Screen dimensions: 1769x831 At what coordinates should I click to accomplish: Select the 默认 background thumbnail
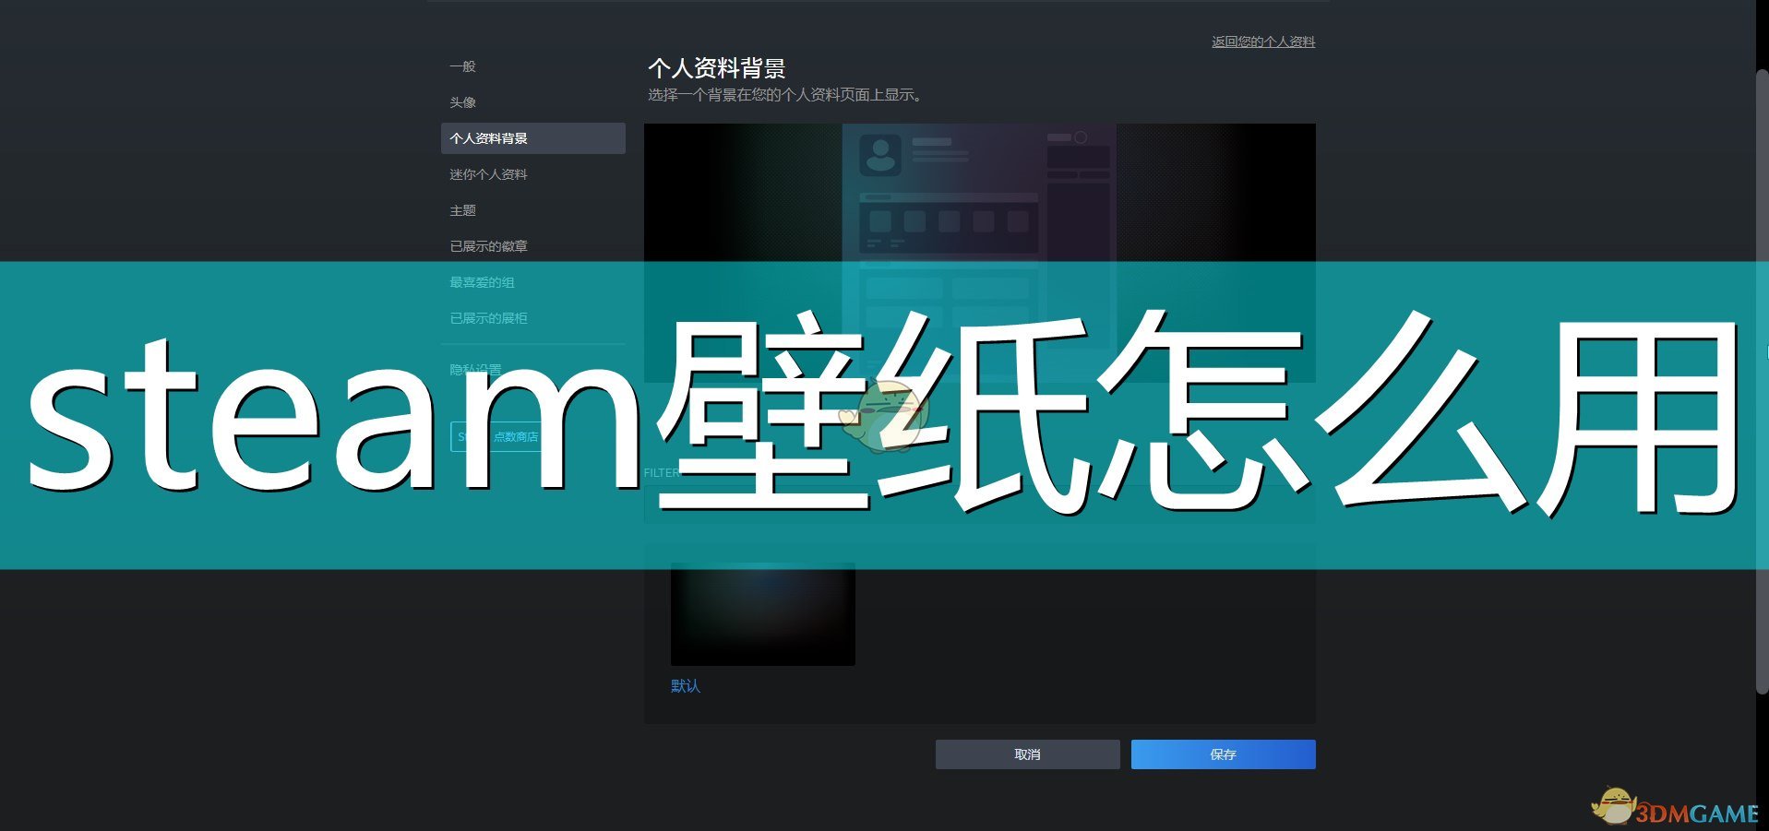pyautogui.click(x=763, y=614)
